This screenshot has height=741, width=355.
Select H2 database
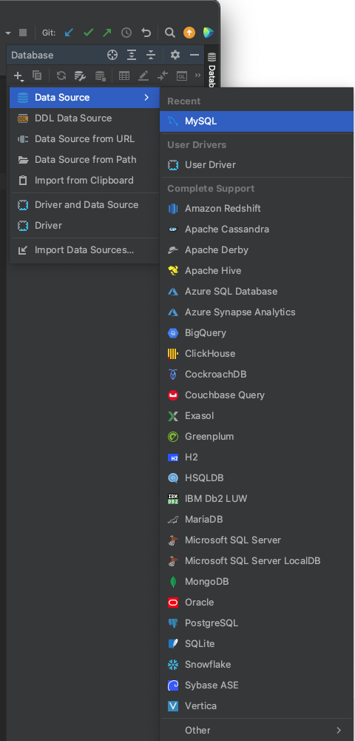(257, 457)
